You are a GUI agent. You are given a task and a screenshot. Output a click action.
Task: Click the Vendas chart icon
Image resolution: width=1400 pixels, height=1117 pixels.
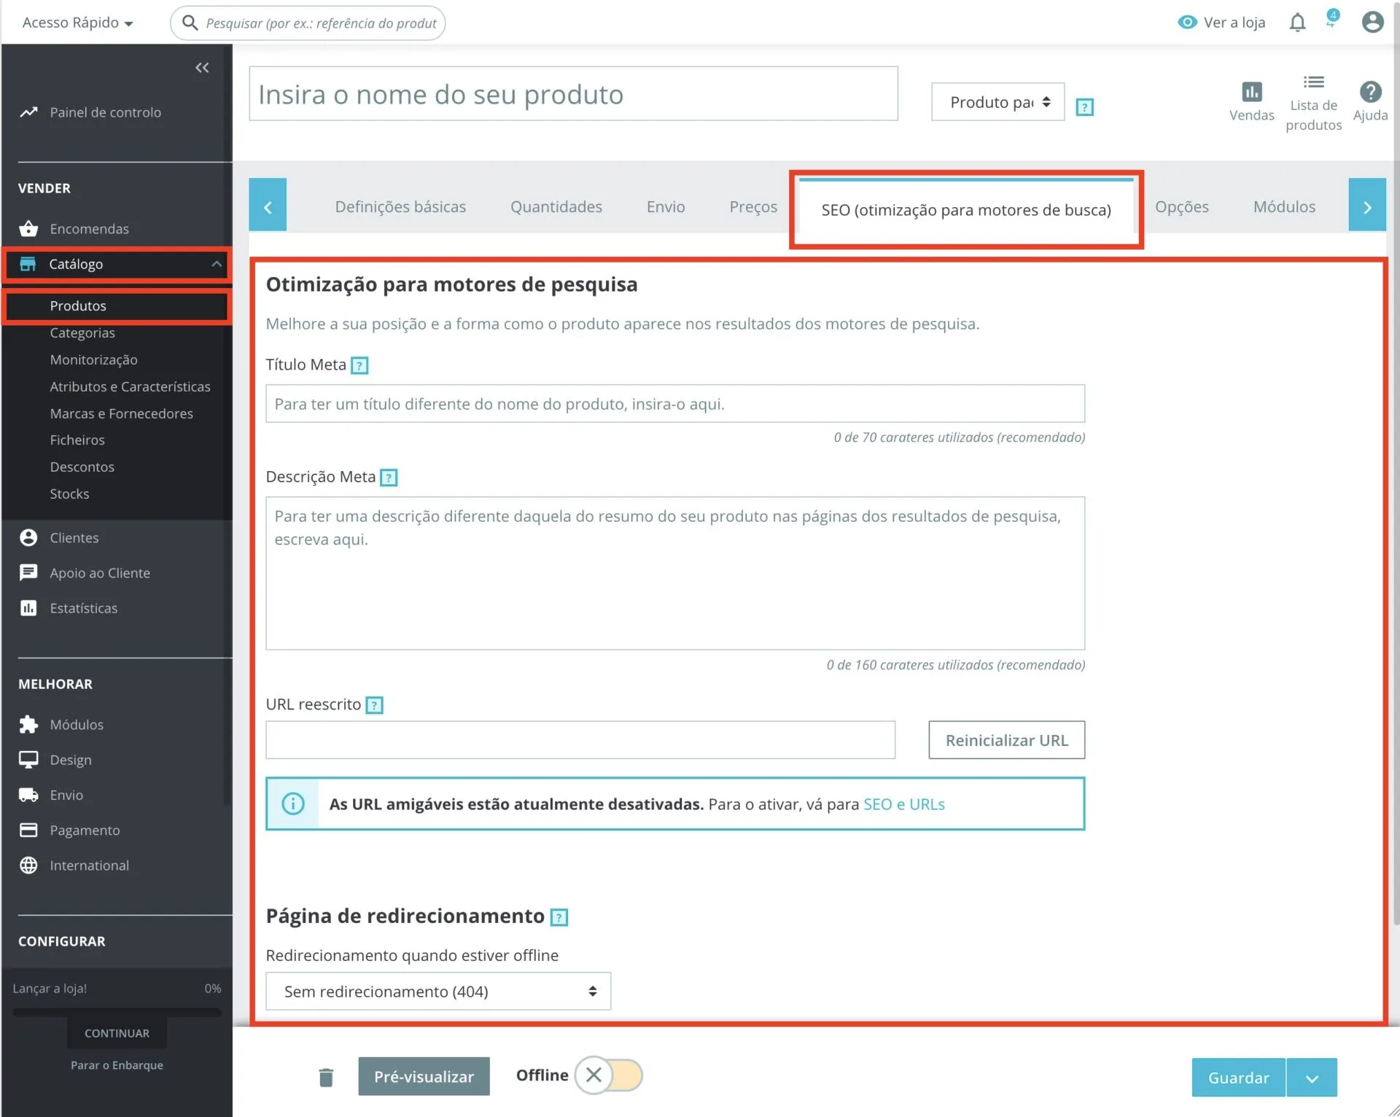point(1251,92)
